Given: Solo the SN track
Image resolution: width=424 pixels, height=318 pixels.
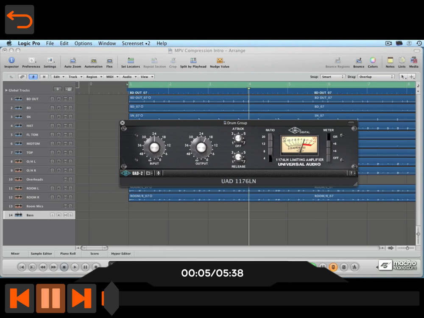Looking at the screenshot, I should (x=70, y=117).
